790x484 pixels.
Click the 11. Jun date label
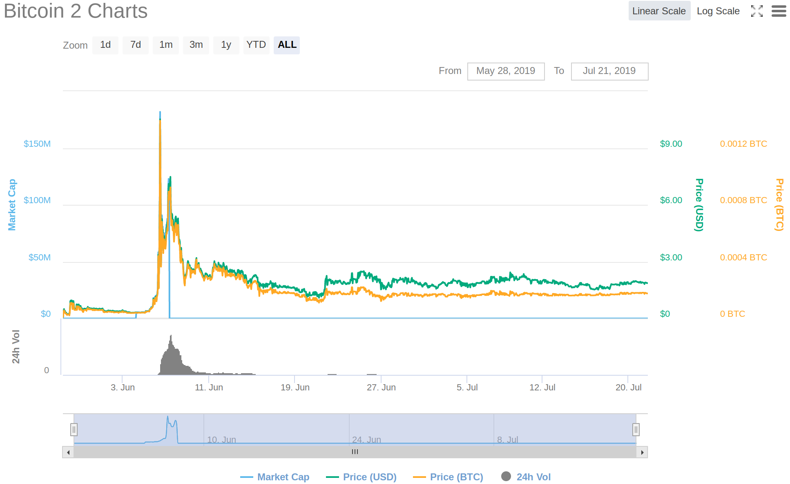pos(209,388)
